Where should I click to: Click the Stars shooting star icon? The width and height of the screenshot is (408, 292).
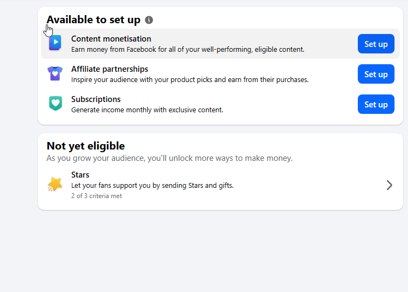(x=55, y=184)
